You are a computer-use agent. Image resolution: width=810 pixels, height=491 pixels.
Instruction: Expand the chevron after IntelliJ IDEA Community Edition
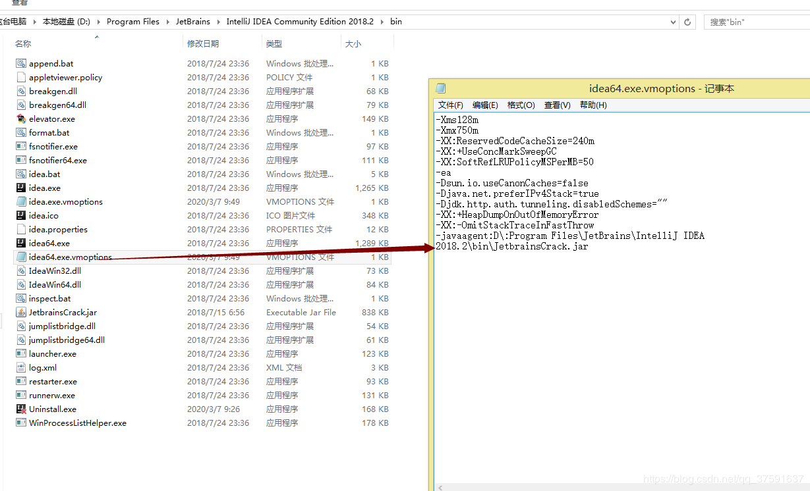coord(382,22)
